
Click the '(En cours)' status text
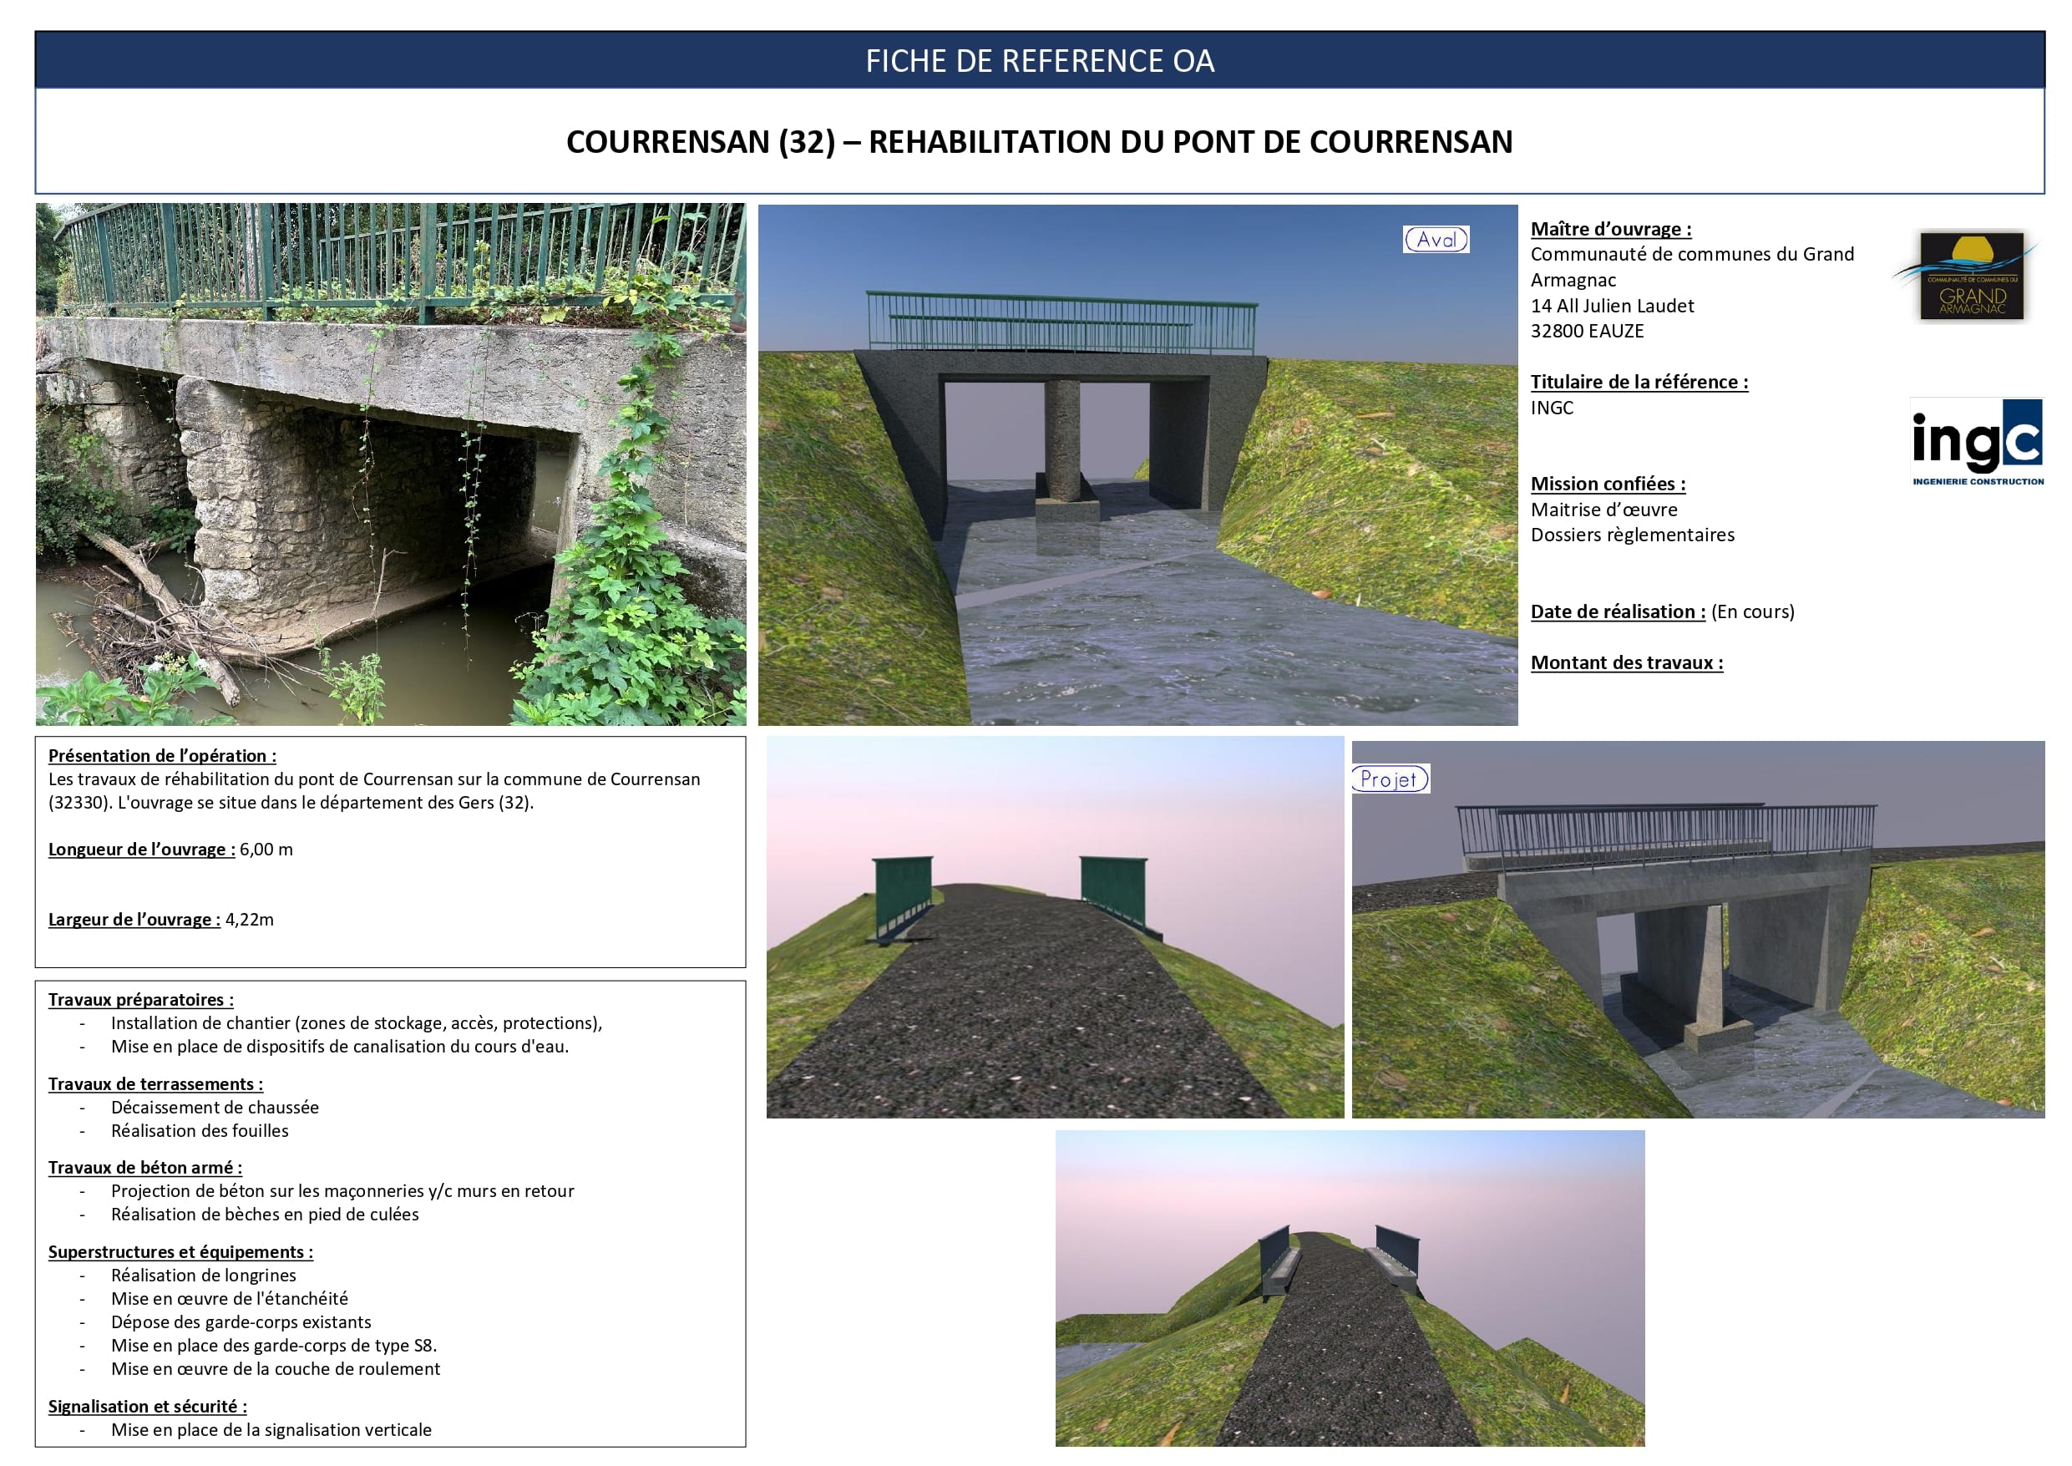pyautogui.click(x=1754, y=612)
